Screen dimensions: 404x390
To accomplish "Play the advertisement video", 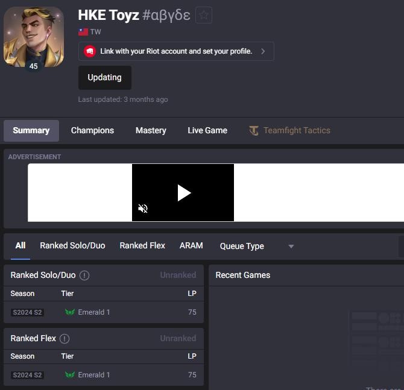I will click(x=184, y=193).
